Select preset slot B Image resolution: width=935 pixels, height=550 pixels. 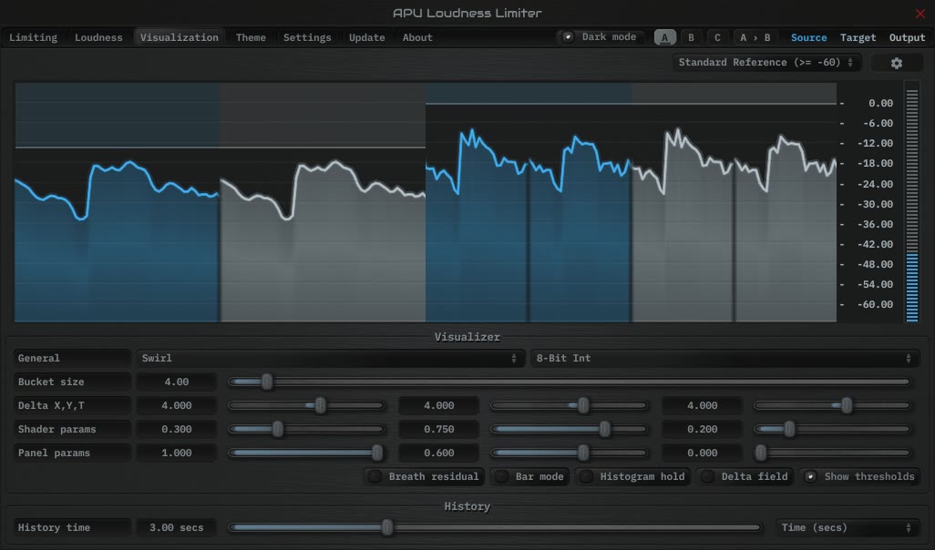(x=691, y=37)
